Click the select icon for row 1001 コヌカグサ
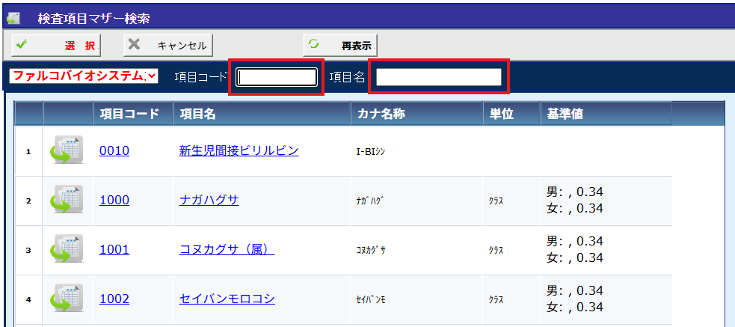This screenshot has height=327, width=735. [x=67, y=249]
